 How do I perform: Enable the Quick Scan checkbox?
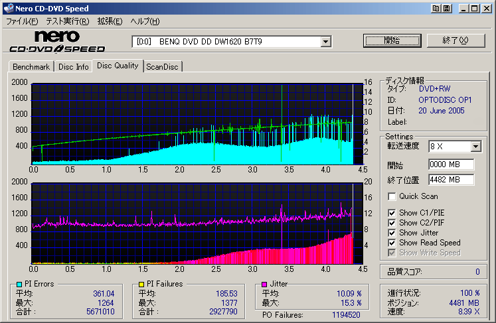[x=392, y=196]
